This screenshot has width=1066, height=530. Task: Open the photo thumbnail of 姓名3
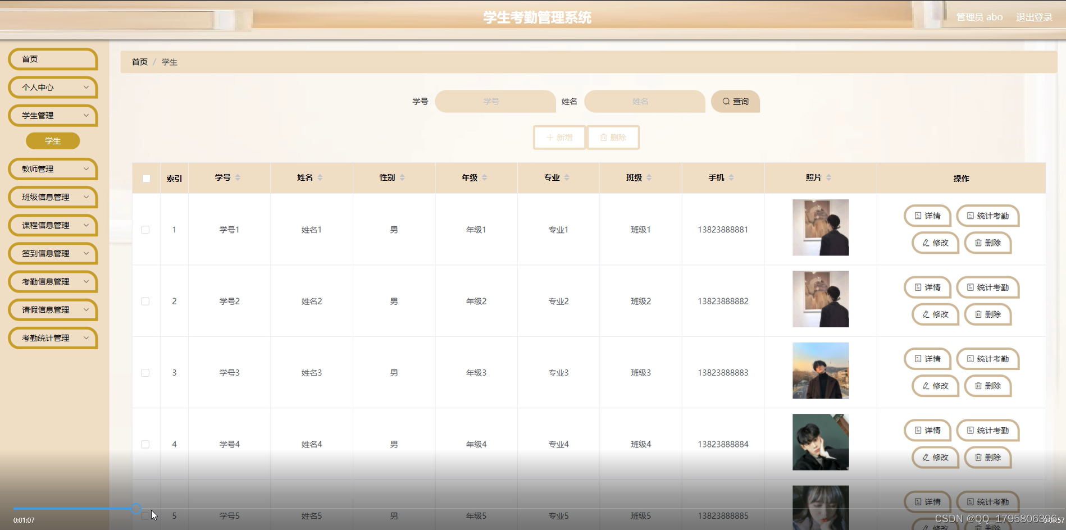pyautogui.click(x=821, y=371)
